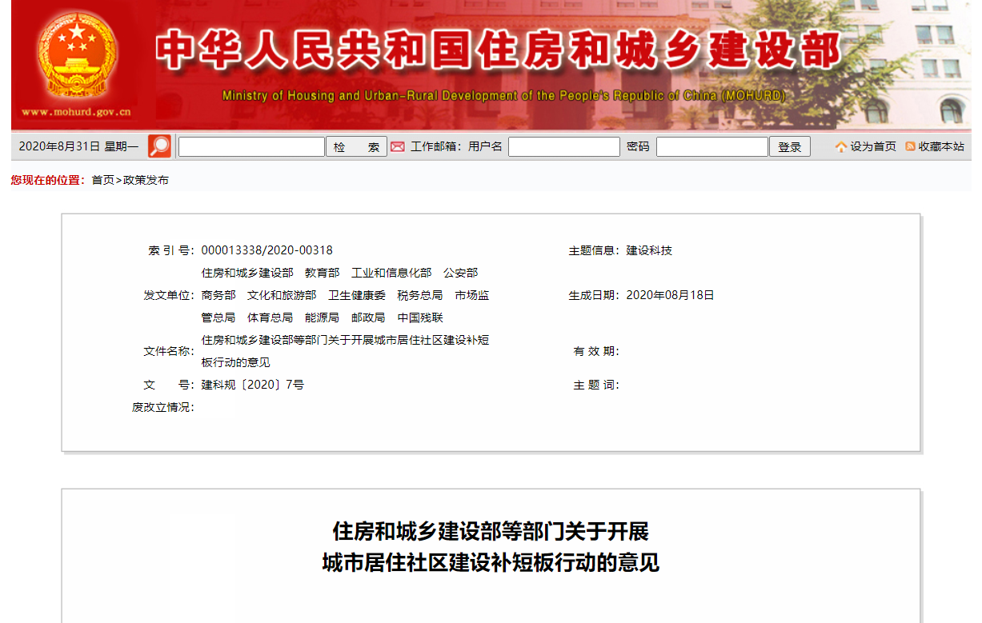Click the document number 建科规〔2020〕7号
Screen dimensions: 982x623
pos(253,385)
